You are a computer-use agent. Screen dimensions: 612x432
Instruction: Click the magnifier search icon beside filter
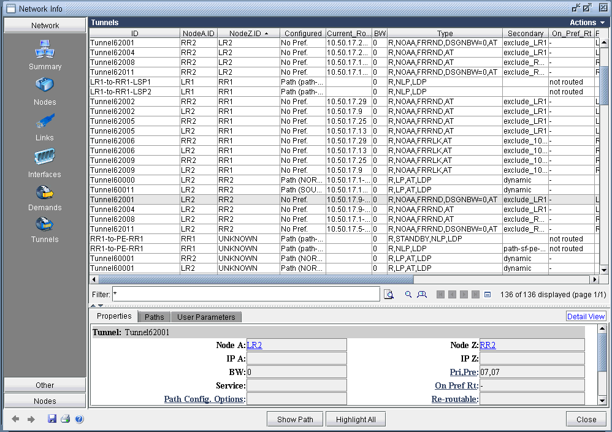click(408, 295)
